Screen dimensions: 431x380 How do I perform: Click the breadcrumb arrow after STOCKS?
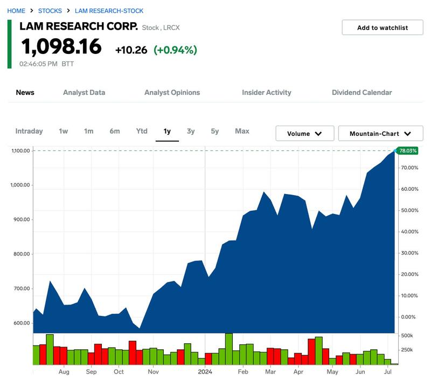point(68,10)
